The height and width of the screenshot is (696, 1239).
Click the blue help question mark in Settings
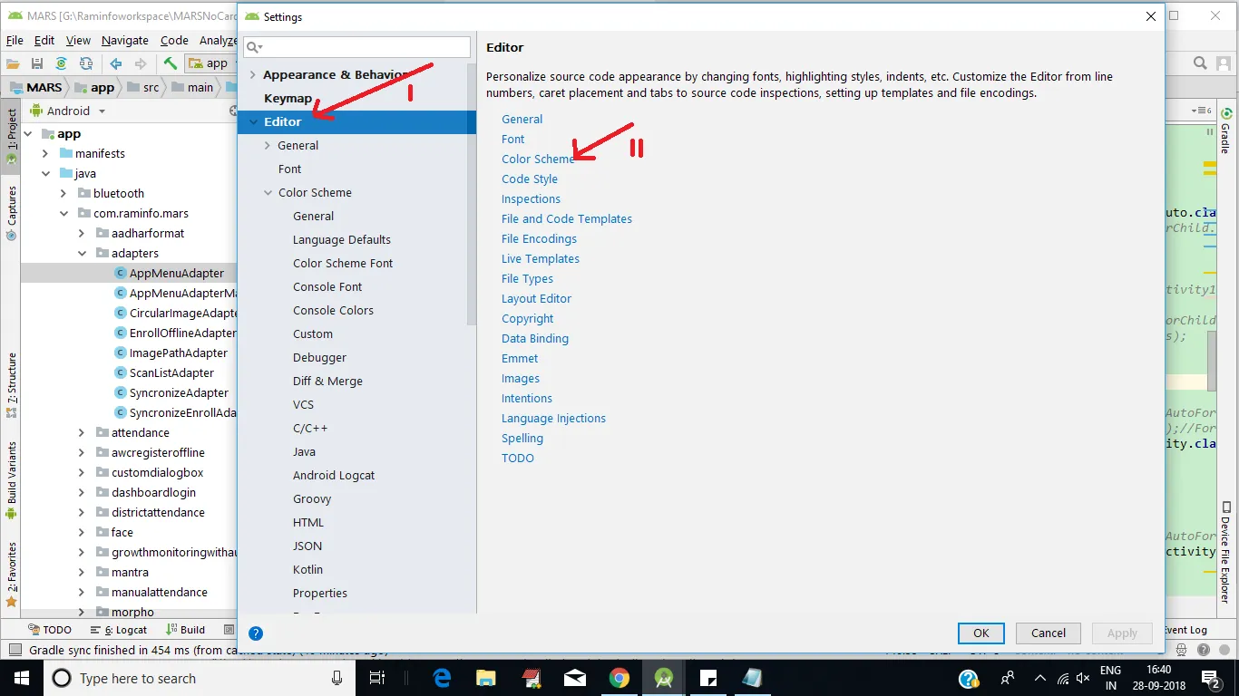coord(256,633)
